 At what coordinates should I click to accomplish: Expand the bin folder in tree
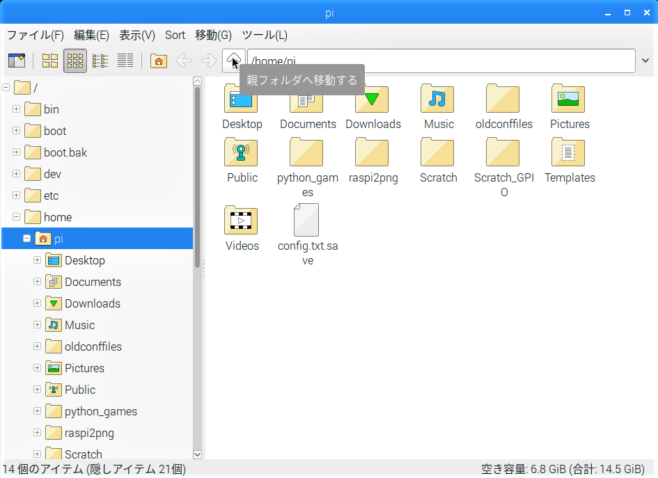coord(17,109)
